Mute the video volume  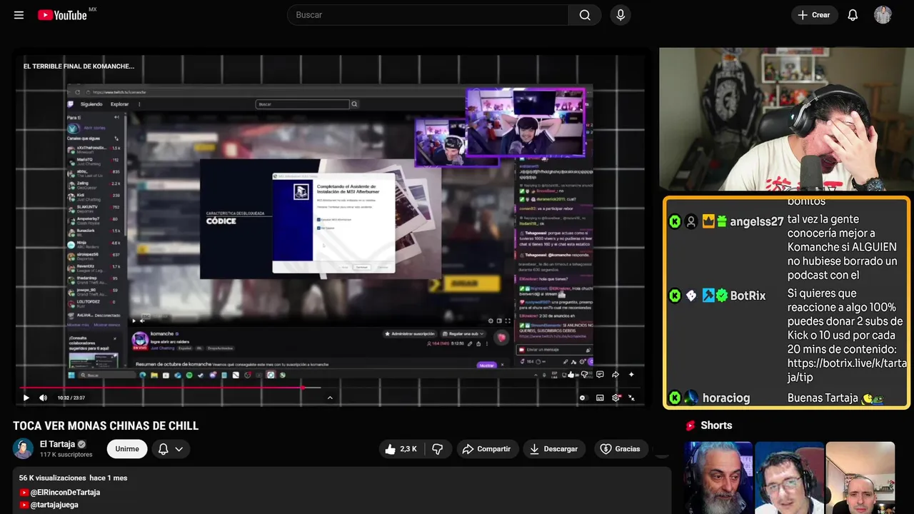(x=43, y=398)
